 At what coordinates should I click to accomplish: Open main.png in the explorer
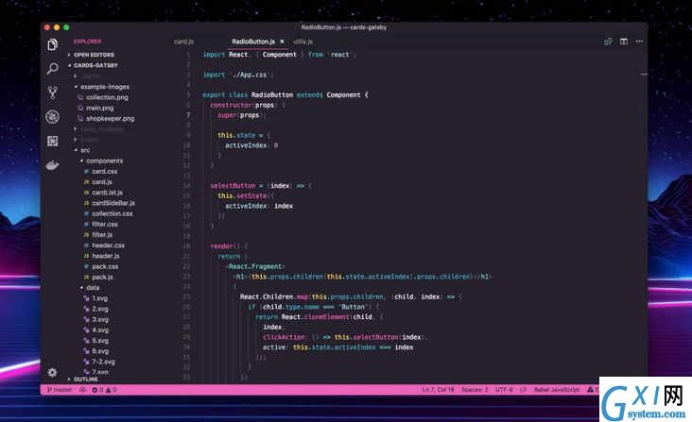[x=100, y=108]
